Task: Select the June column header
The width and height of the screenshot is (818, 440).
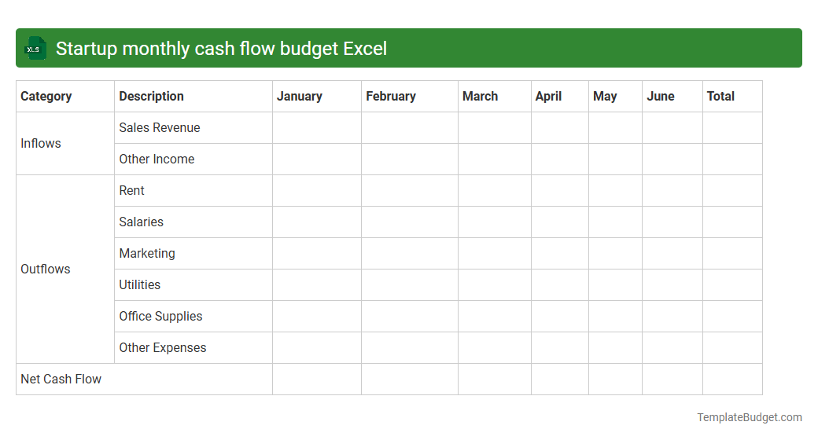Action: (672, 97)
